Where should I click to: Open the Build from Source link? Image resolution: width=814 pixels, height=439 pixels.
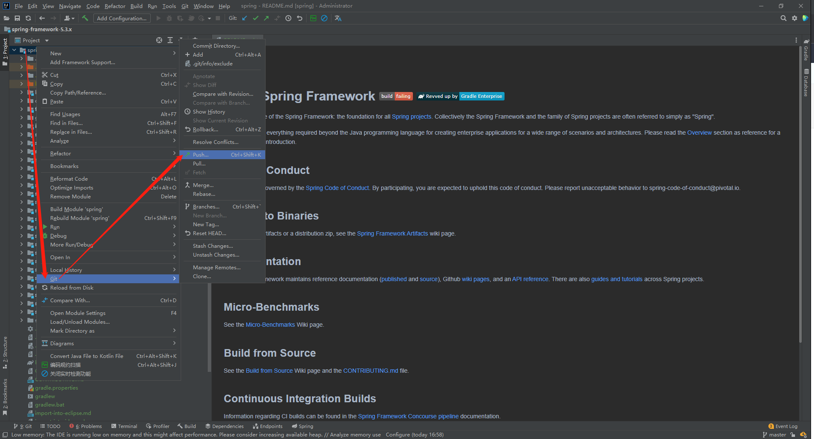269,371
